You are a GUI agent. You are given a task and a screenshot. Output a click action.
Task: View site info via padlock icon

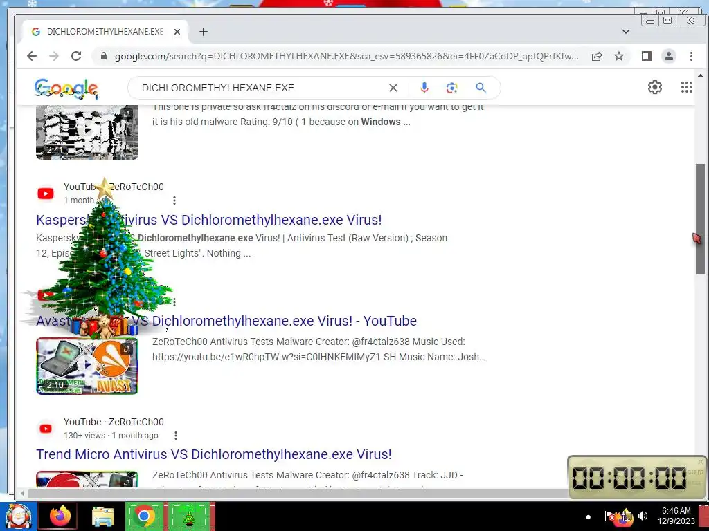click(104, 56)
